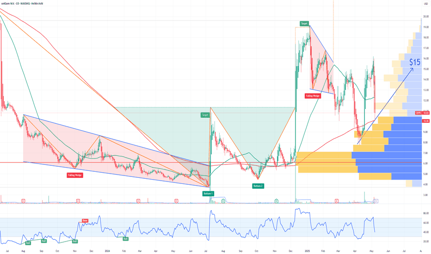Click the 2025 label on the time axis

pyautogui.click(x=308, y=251)
